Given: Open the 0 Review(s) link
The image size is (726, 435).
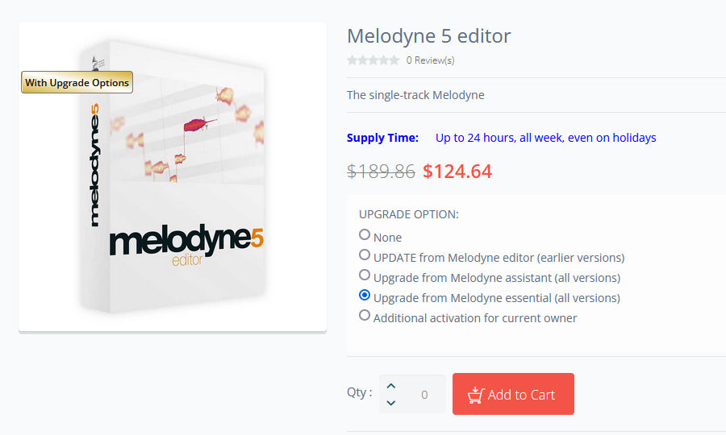Looking at the screenshot, I should [x=430, y=60].
